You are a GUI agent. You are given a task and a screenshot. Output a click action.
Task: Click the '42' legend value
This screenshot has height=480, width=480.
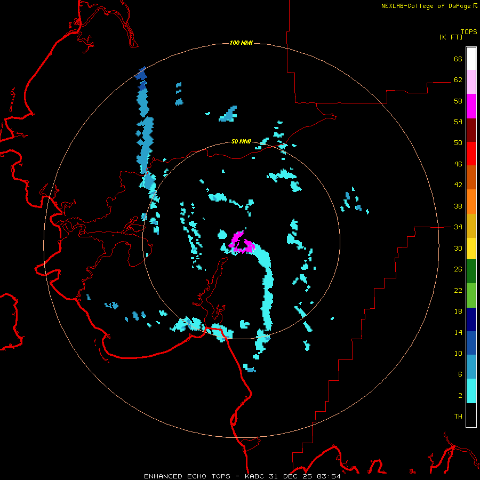[x=458, y=185]
